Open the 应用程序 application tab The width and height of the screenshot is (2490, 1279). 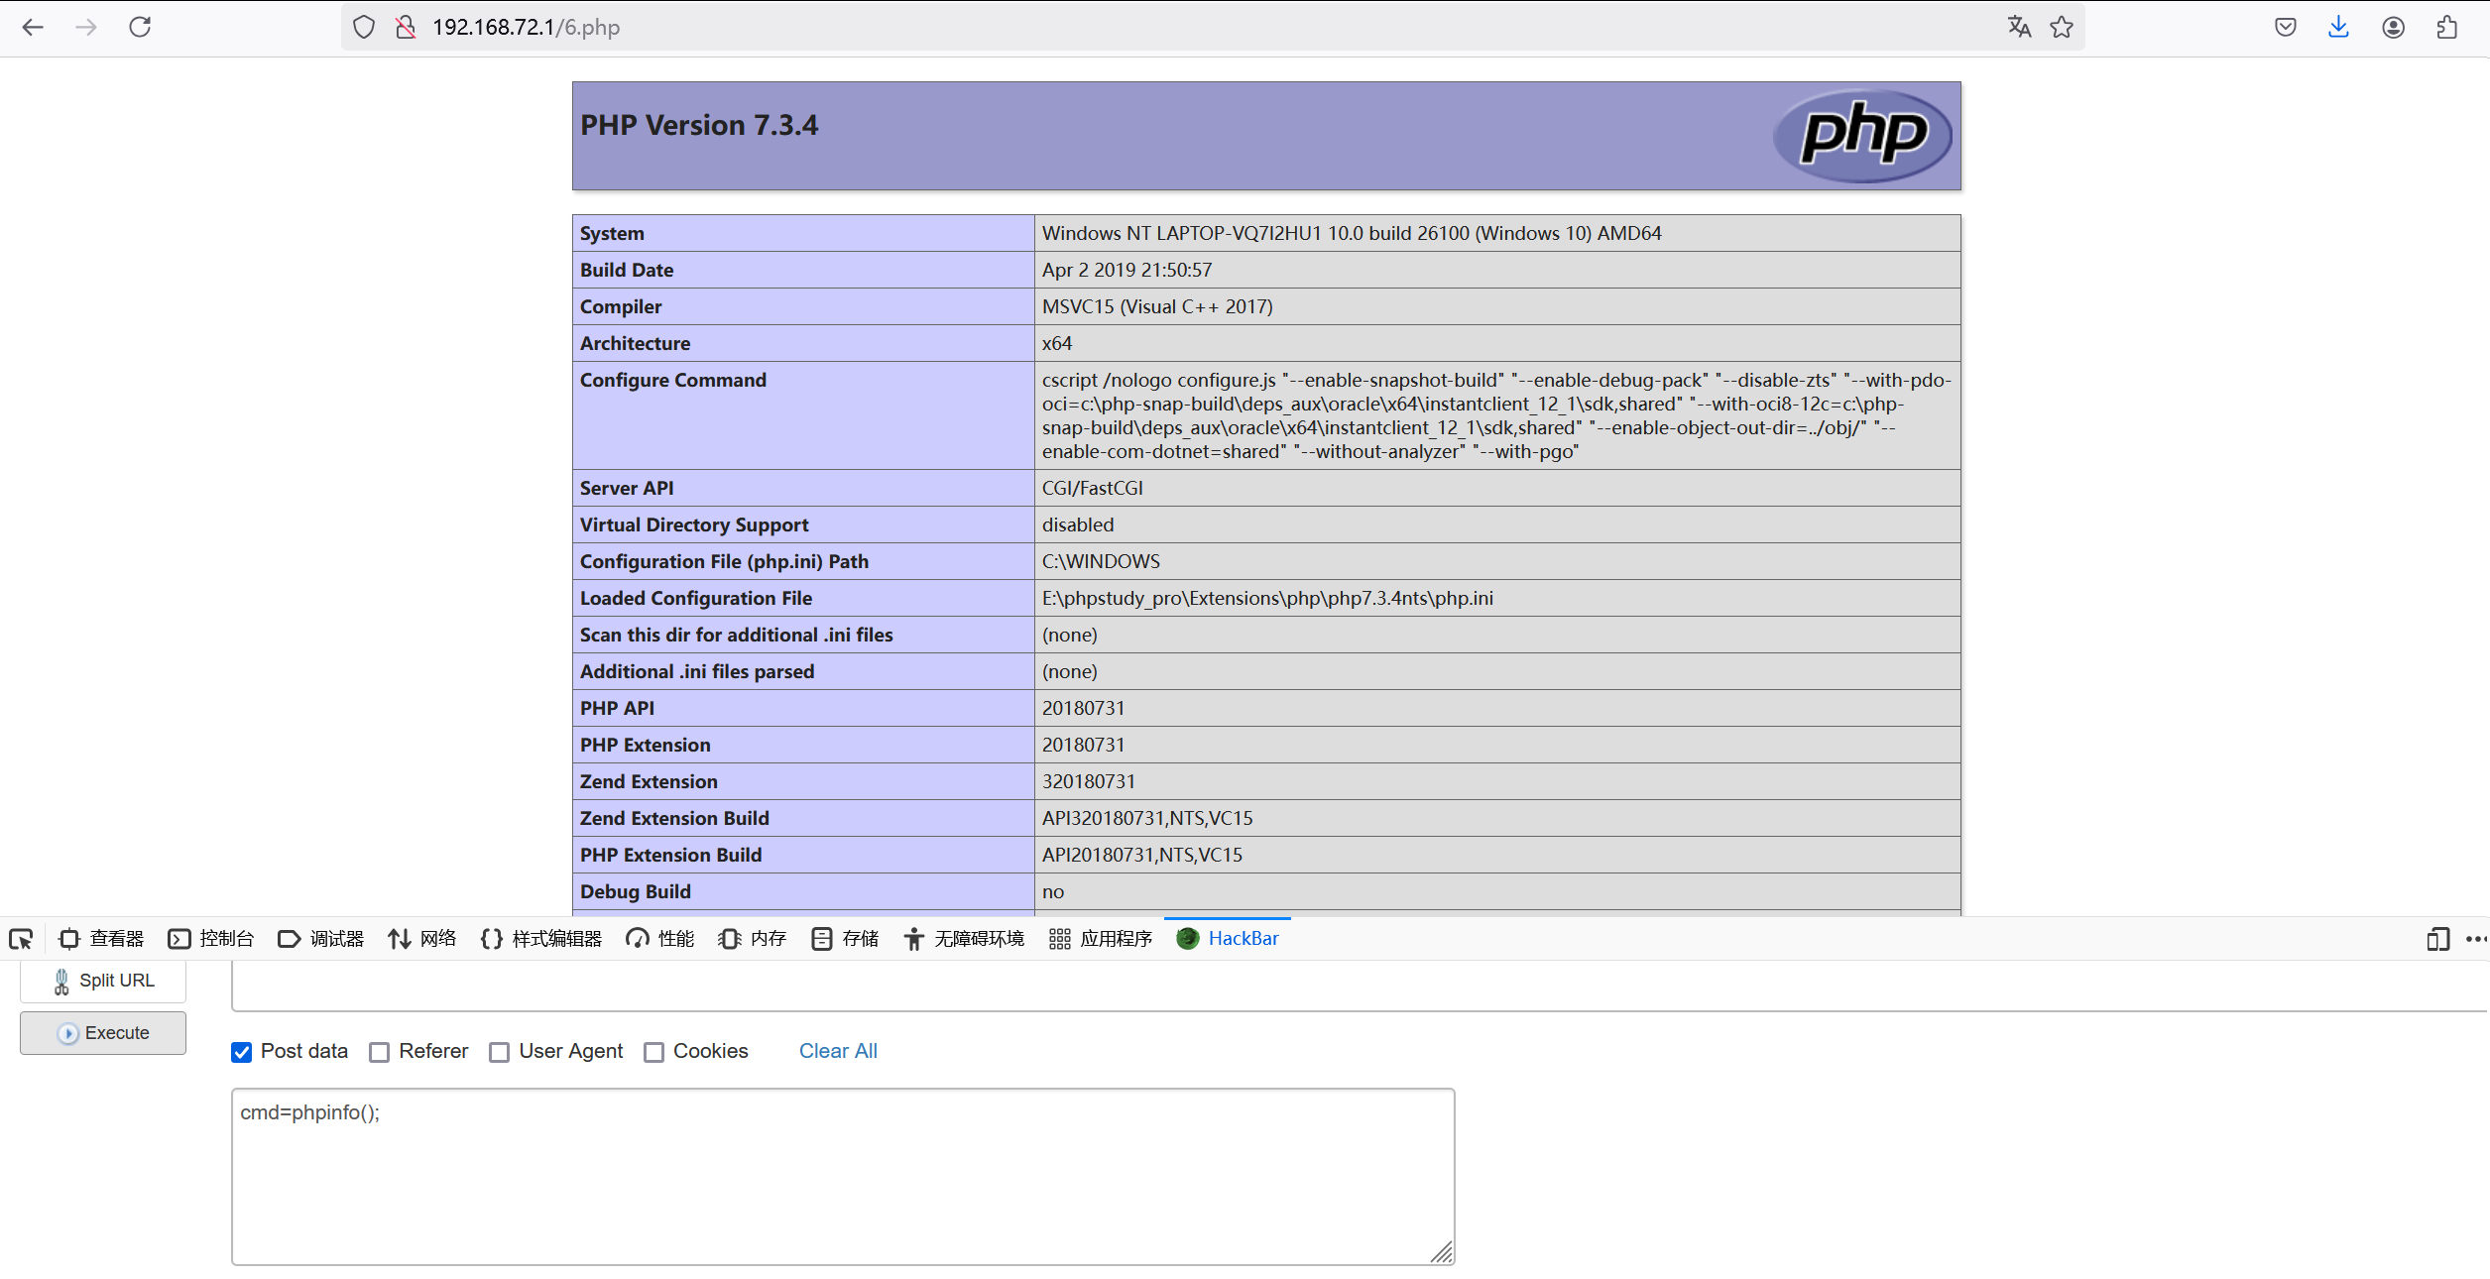click(x=1101, y=938)
